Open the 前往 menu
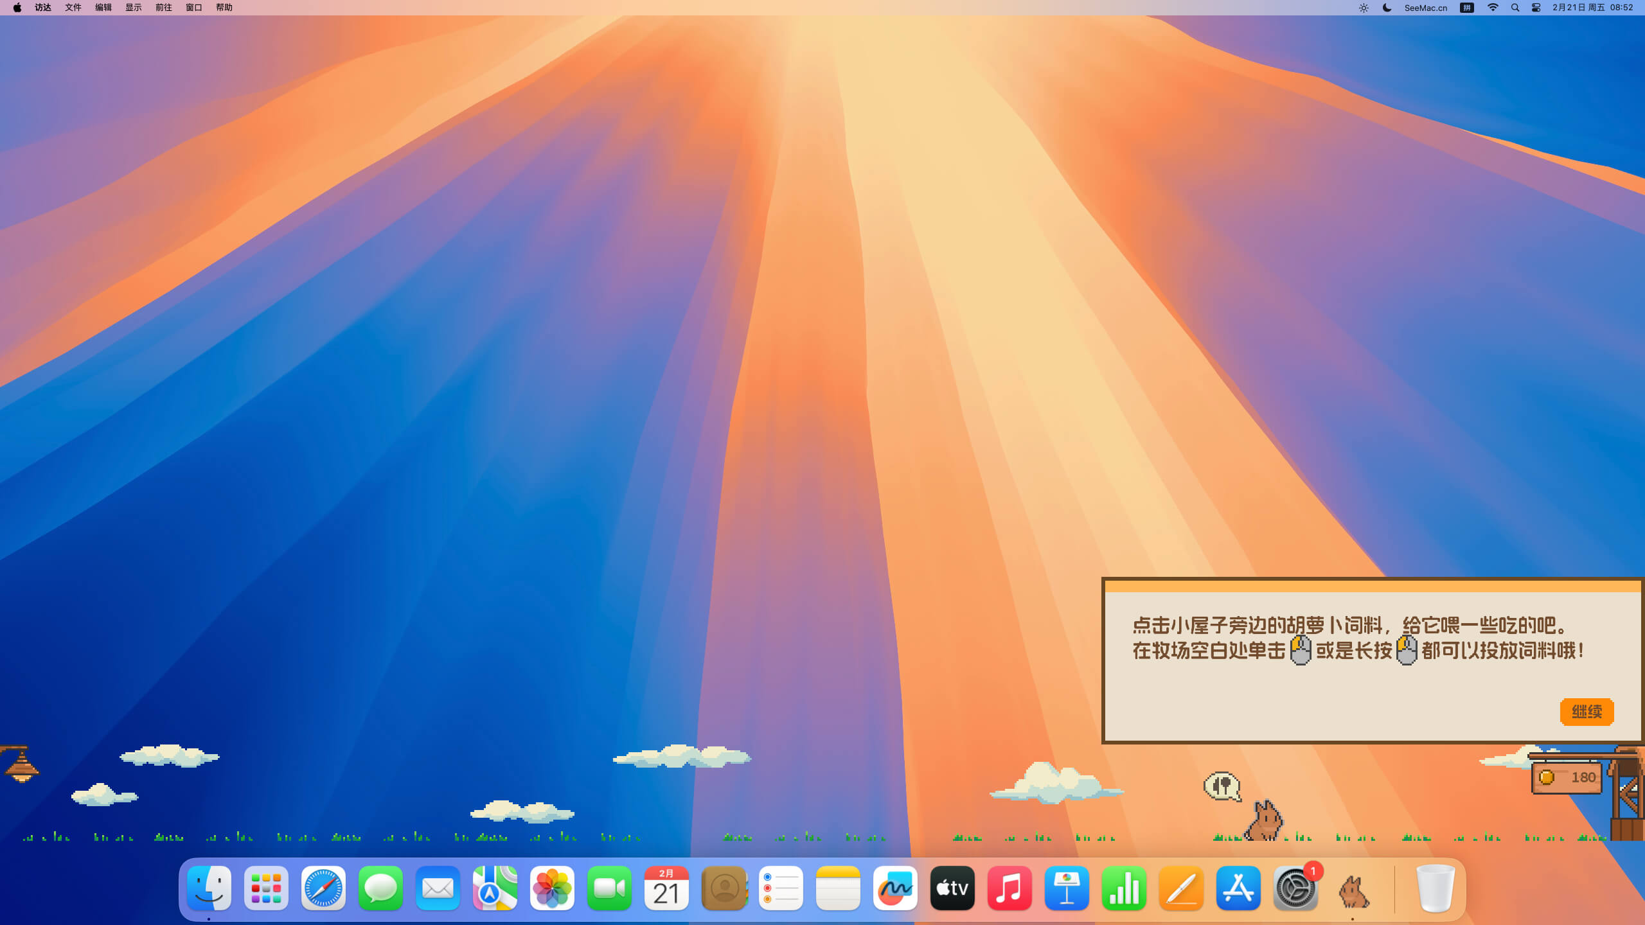Image resolution: width=1645 pixels, height=925 pixels. pos(164,8)
